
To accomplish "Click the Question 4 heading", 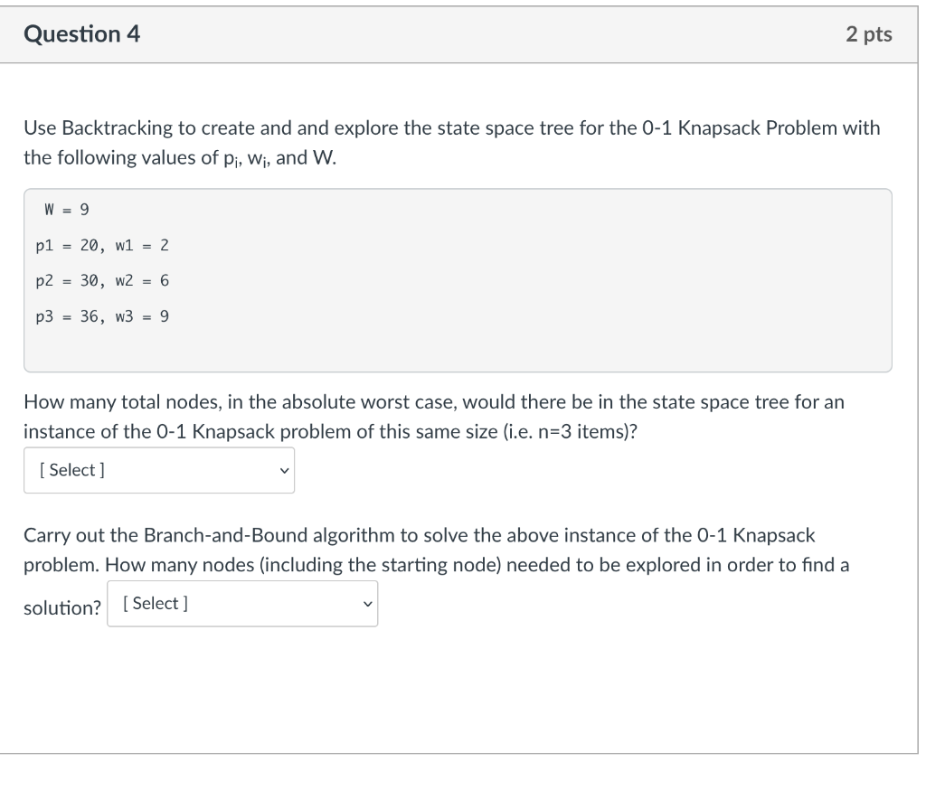I will (82, 33).
